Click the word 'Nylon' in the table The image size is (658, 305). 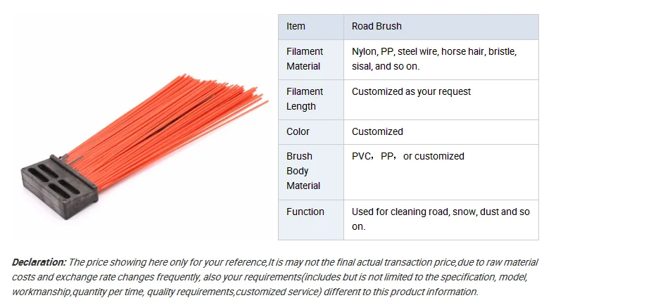(364, 51)
